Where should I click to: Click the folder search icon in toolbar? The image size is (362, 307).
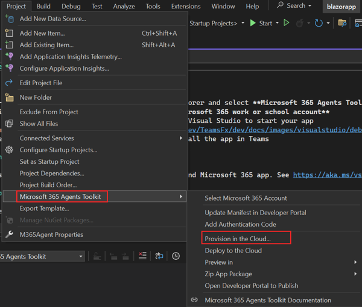click(x=342, y=23)
